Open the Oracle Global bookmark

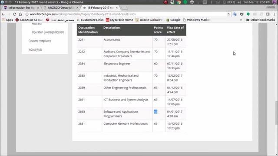[x=149, y=20]
